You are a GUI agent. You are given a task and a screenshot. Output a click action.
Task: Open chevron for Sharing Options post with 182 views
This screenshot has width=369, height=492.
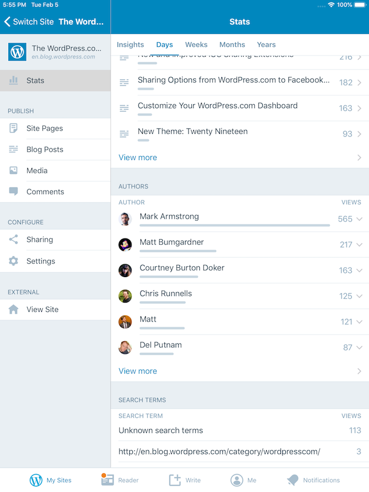(360, 83)
